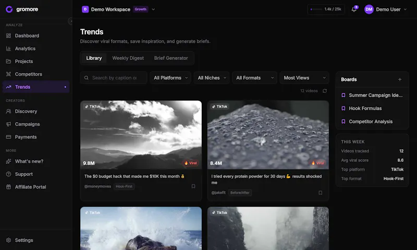417x250 pixels.
Task: Open the All Niches filter
Action: 212,78
